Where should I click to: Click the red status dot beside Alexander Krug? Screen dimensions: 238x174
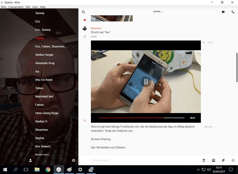(30, 63)
